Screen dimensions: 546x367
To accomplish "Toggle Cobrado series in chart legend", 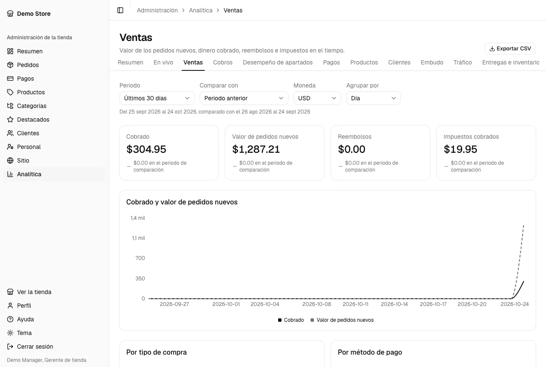I will [291, 320].
